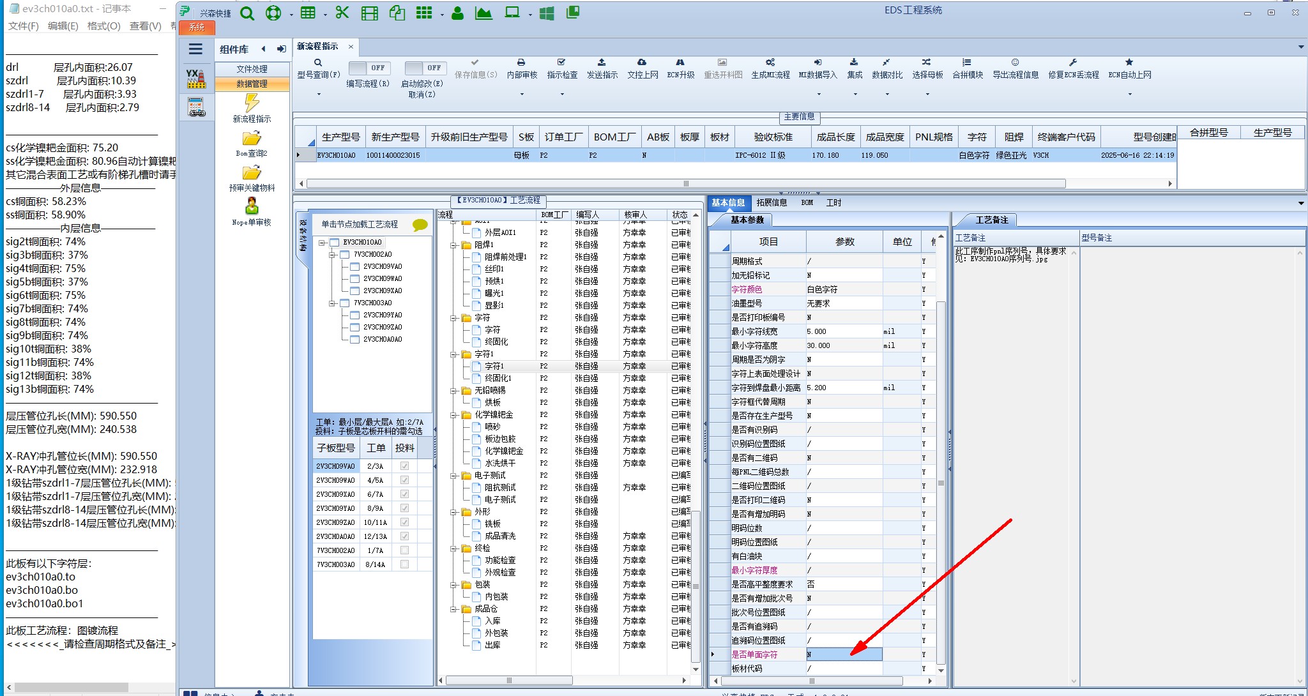The height and width of the screenshot is (696, 1308).
Task: Collapse the 7V3CH002A0 tree node
Action: pyautogui.click(x=333, y=255)
